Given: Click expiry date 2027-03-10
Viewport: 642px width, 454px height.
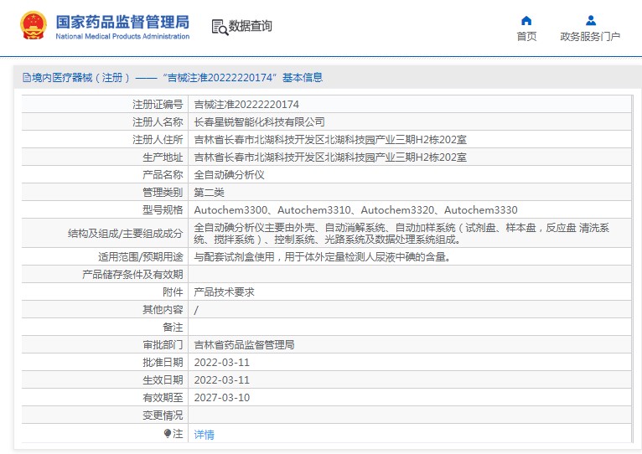Looking at the screenshot, I should [221, 398].
